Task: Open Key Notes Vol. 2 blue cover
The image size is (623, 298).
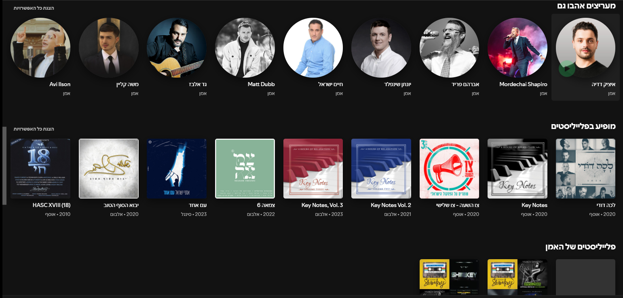Action: (x=381, y=169)
